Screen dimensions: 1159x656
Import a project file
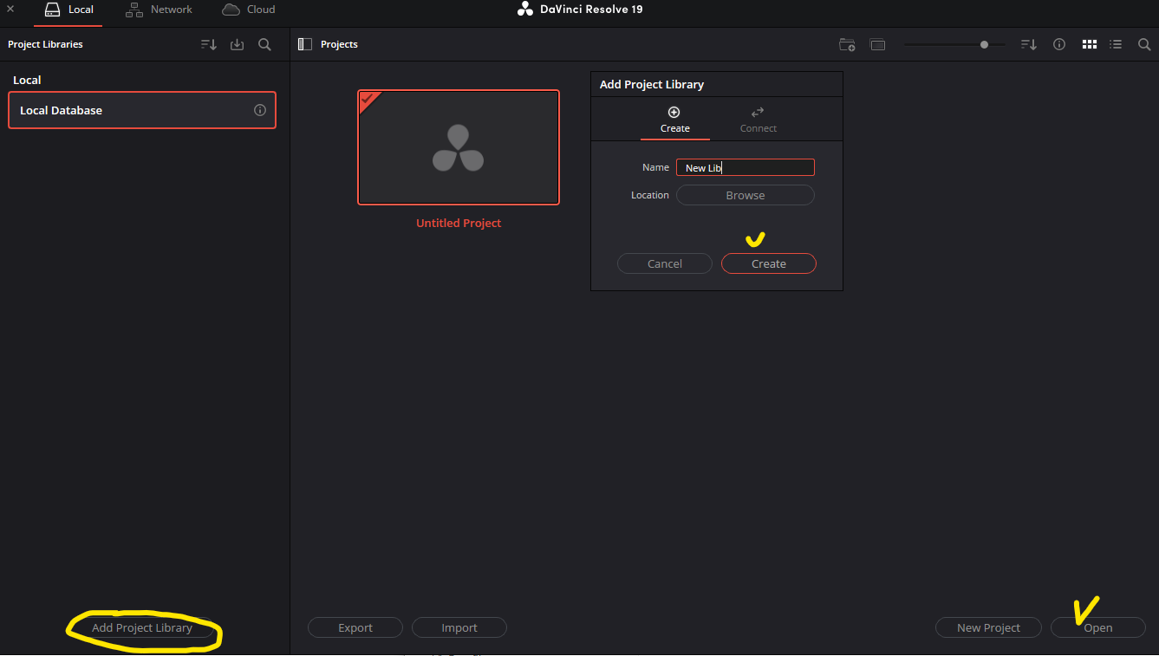pyautogui.click(x=459, y=627)
